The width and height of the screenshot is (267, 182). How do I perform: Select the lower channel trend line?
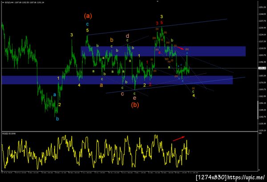[x=175, y=85]
